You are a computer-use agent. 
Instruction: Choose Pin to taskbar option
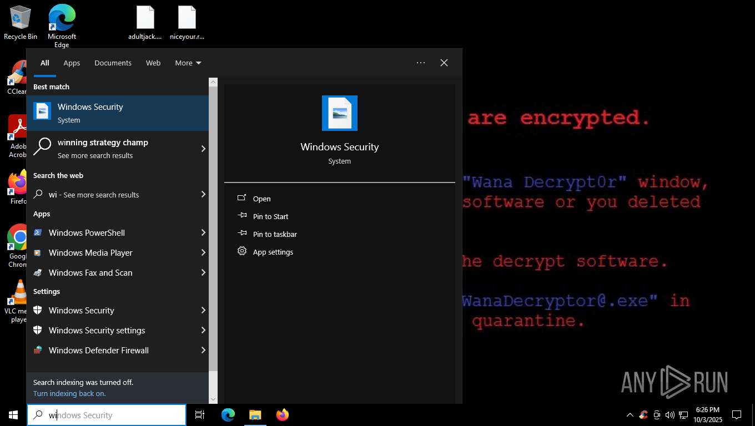click(340, 234)
